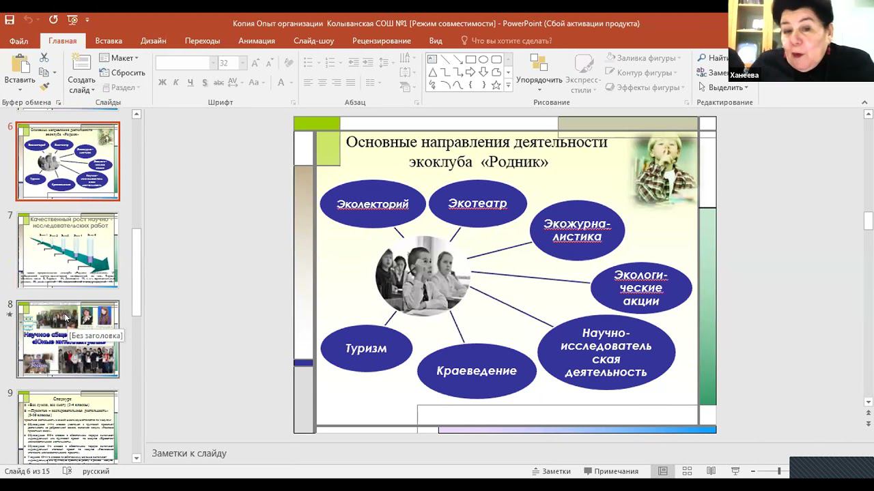Screen dimensions: 874x491
Task: Switch to Slide Sorter view icon
Action: point(687,471)
